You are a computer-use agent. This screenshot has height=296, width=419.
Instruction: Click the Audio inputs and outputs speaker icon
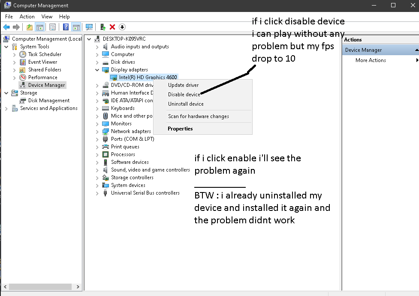106,47
